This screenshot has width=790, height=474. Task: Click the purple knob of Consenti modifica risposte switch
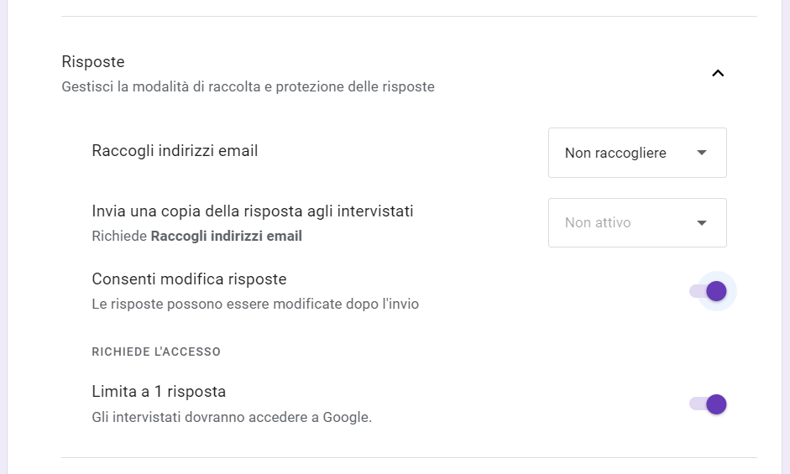click(x=716, y=291)
